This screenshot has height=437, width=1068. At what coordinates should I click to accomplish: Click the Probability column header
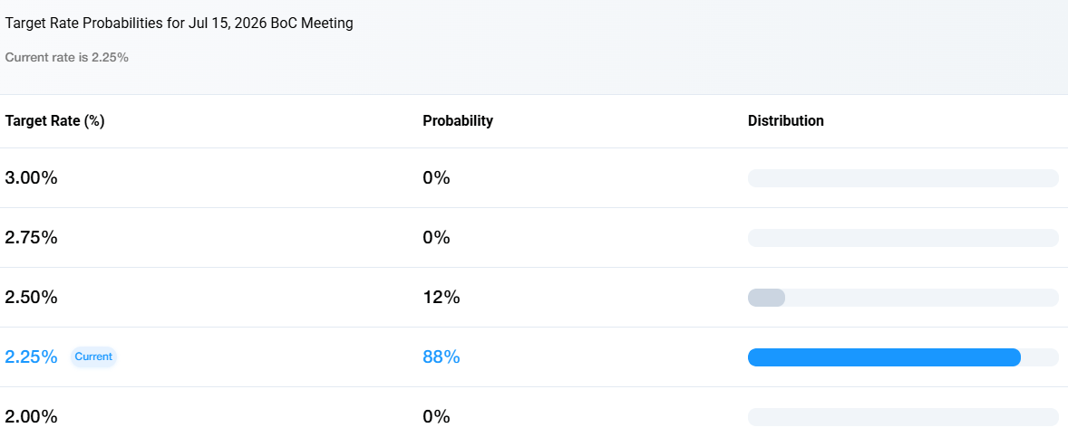click(458, 121)
